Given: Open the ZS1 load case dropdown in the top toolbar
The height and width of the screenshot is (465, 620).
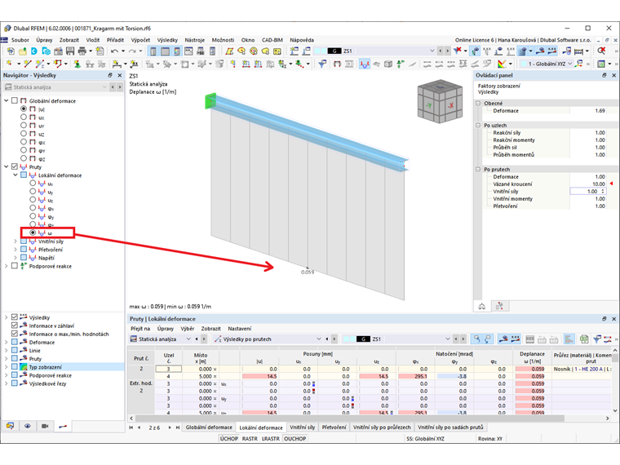Looking at the screenshot, I should coord(432,51).
